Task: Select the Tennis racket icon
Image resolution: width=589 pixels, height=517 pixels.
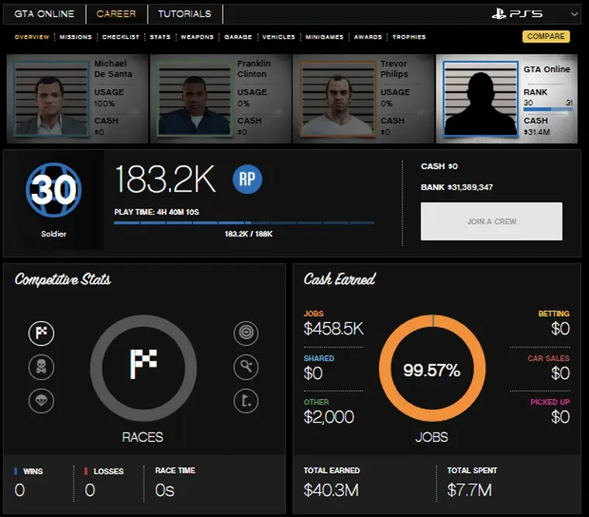Action: [246, 367]
